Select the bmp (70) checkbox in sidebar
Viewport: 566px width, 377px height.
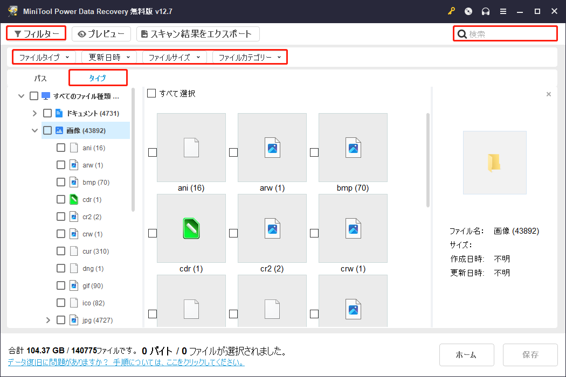[x=60, y=182]
